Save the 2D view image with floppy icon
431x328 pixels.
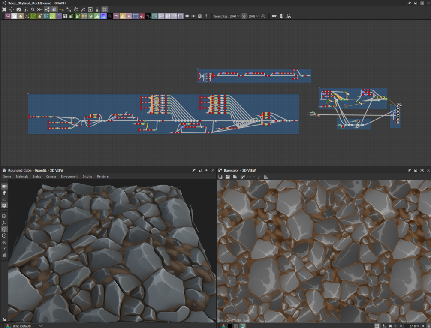227,177
